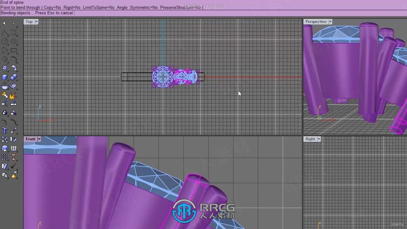Open the Cage edit box tool
This screenshot has height=229, width=407.
pyautogui.click(x=4, y=148)
